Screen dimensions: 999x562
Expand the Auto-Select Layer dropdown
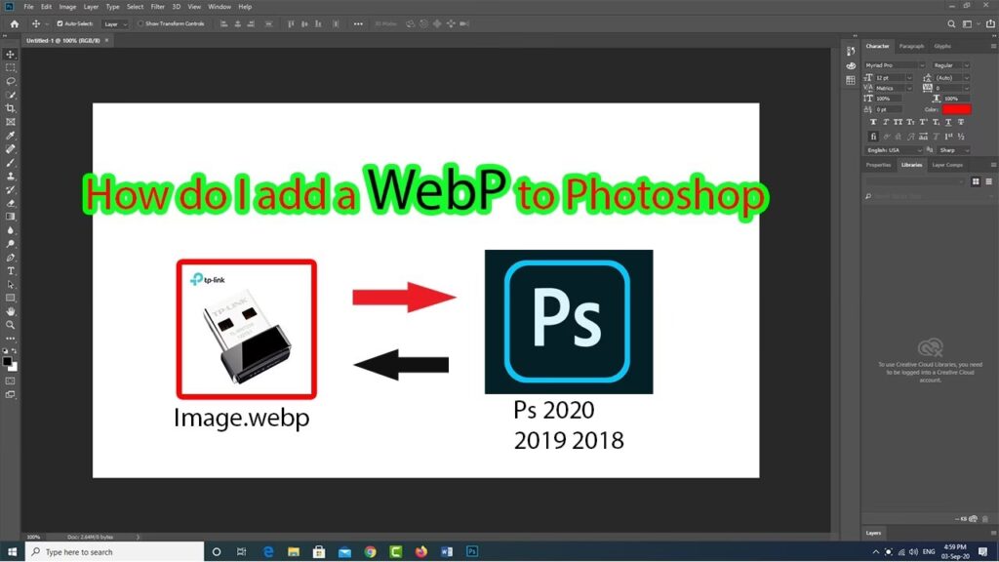(x=115, y=23)
